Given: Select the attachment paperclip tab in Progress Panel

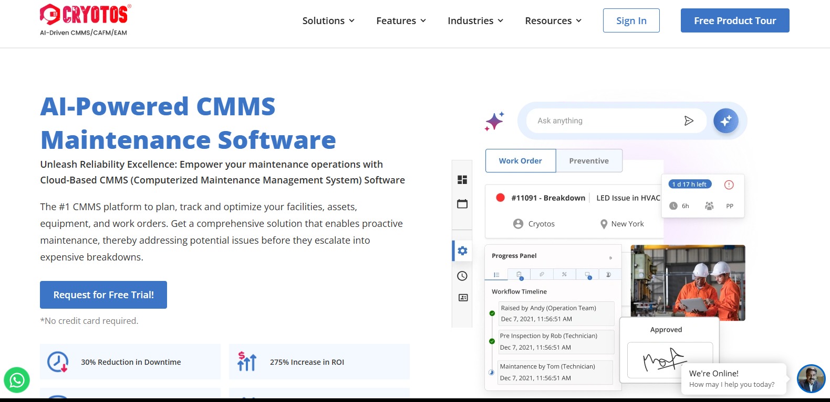Looking at the screenshot, I should pyautogui.click(x=542, y=274).
